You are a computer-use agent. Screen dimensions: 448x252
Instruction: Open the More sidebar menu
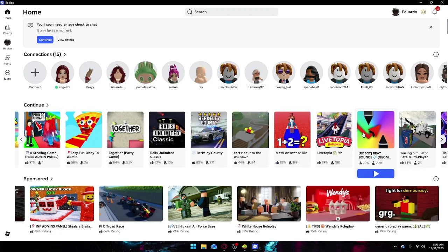tap(7, 72)
